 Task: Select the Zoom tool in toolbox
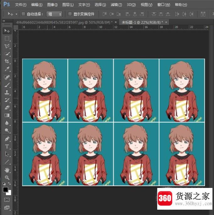click(x=7, y=178)
